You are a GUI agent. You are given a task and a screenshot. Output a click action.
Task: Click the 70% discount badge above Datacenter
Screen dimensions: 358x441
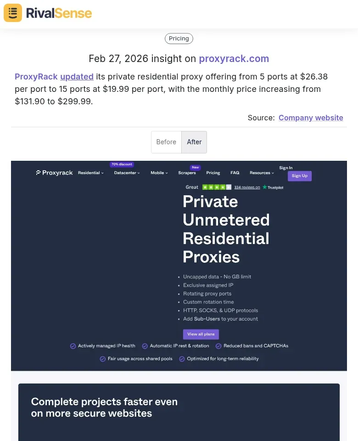coord(122,164)
